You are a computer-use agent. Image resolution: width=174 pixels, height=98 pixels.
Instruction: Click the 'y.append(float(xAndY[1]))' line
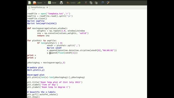click(62, 53)
